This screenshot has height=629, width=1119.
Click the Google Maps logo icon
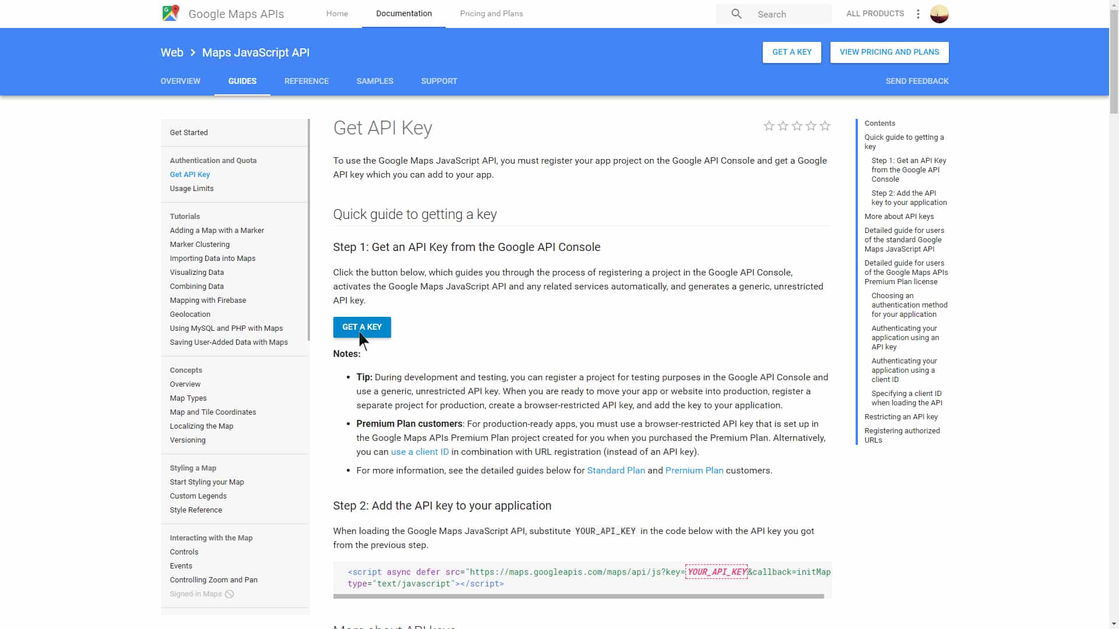tap(171, 13)
